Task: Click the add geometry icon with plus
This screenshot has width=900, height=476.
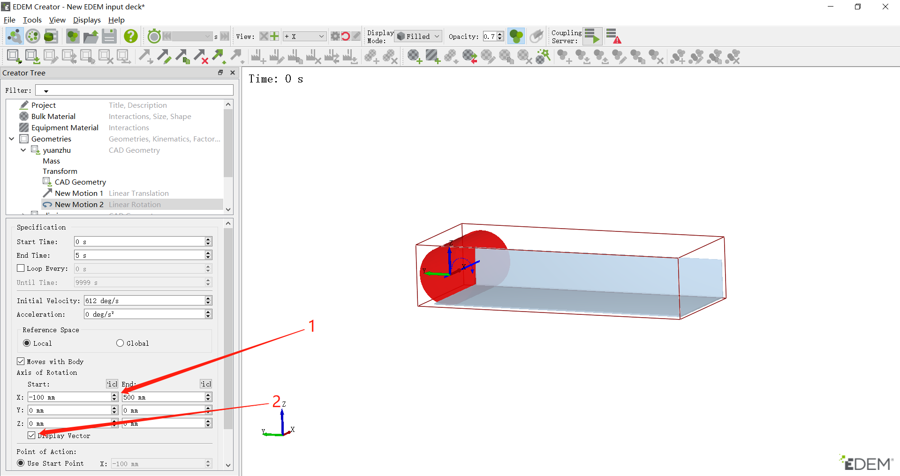Action: 14,57
